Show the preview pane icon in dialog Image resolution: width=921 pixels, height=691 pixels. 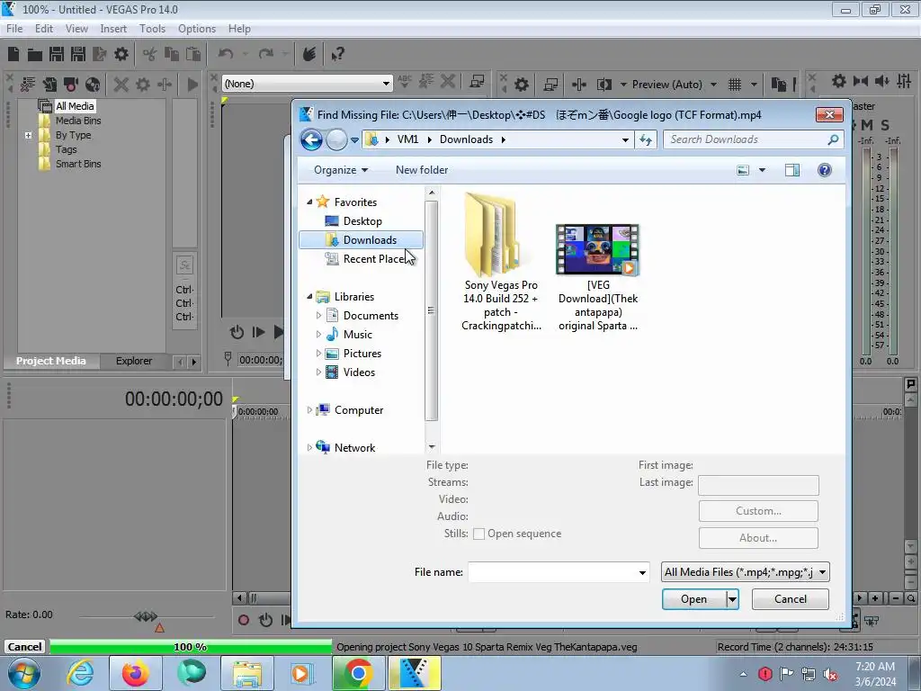(791, 170)
